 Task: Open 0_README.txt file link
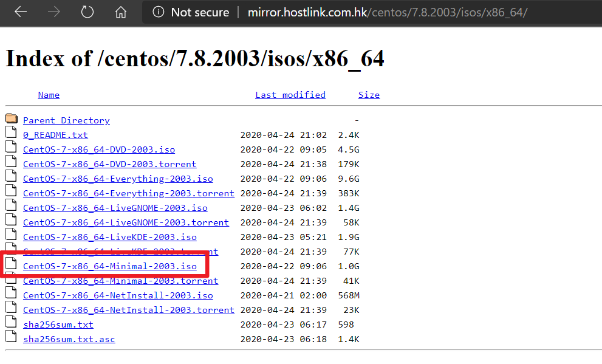tap(55, 135)
